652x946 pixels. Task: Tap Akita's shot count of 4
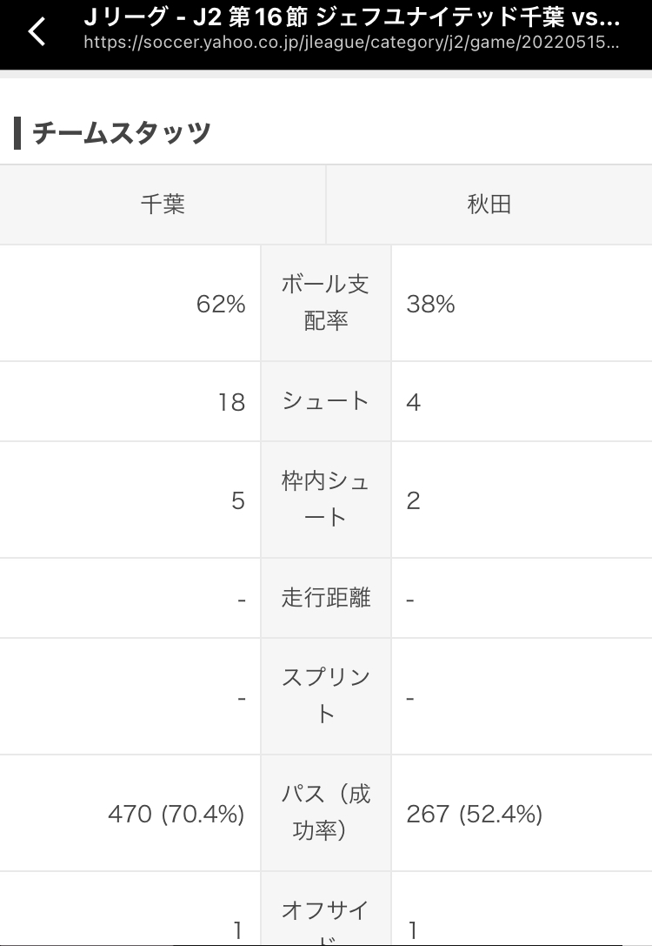tap(414, 402)
